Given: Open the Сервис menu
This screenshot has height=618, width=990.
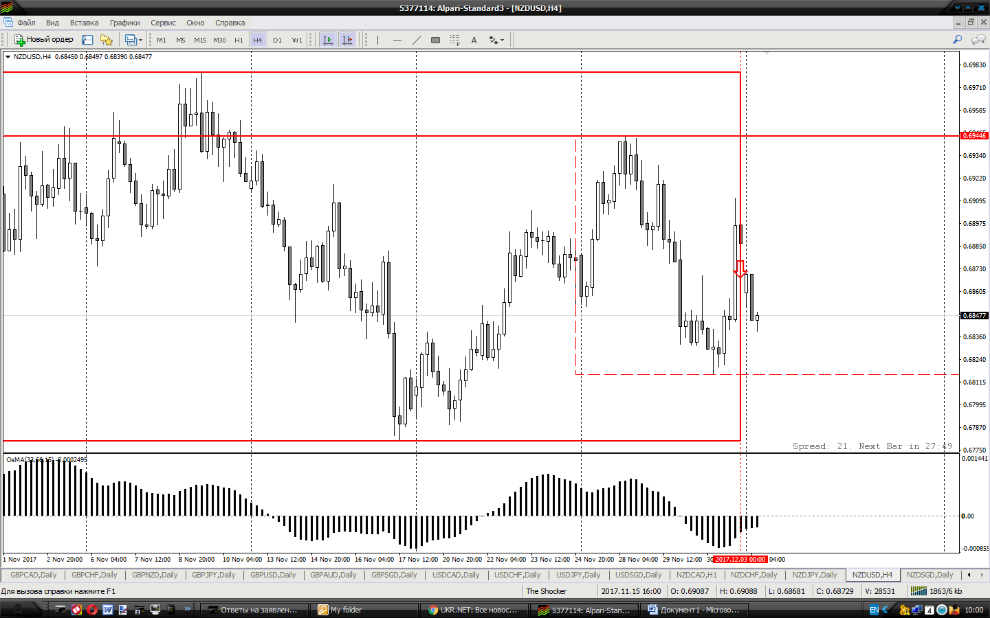Looking at the screenshot, I should point(163,23).
